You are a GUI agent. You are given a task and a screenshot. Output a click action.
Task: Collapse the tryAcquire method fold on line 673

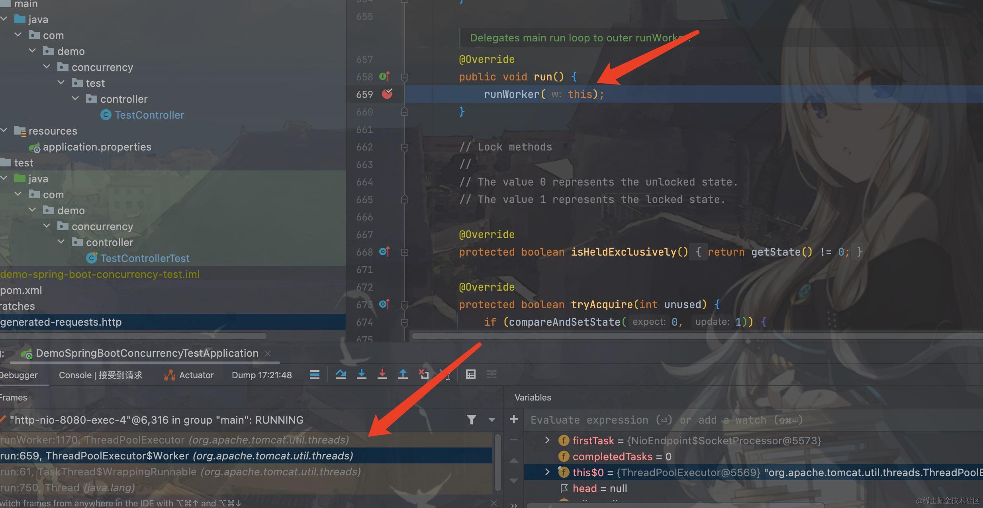point(405,305)
